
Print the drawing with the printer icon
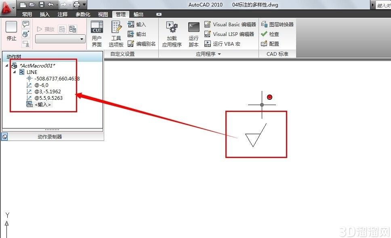(x=77, y=5)
